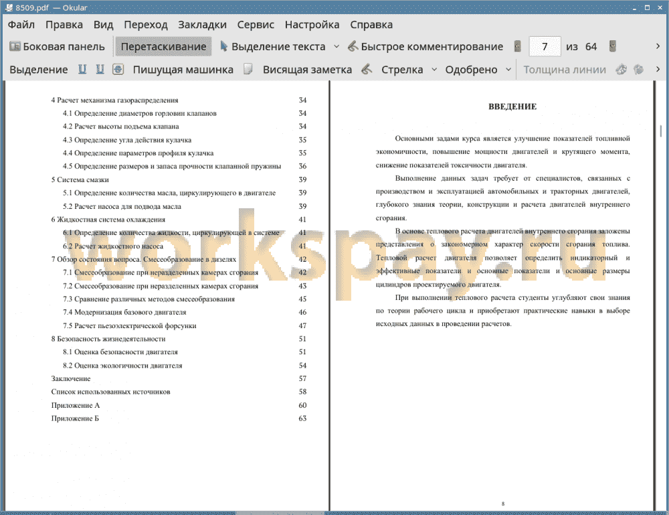Open dropdown arrow beside Выделение текста

pyautogui.click(x=337, y=47)
